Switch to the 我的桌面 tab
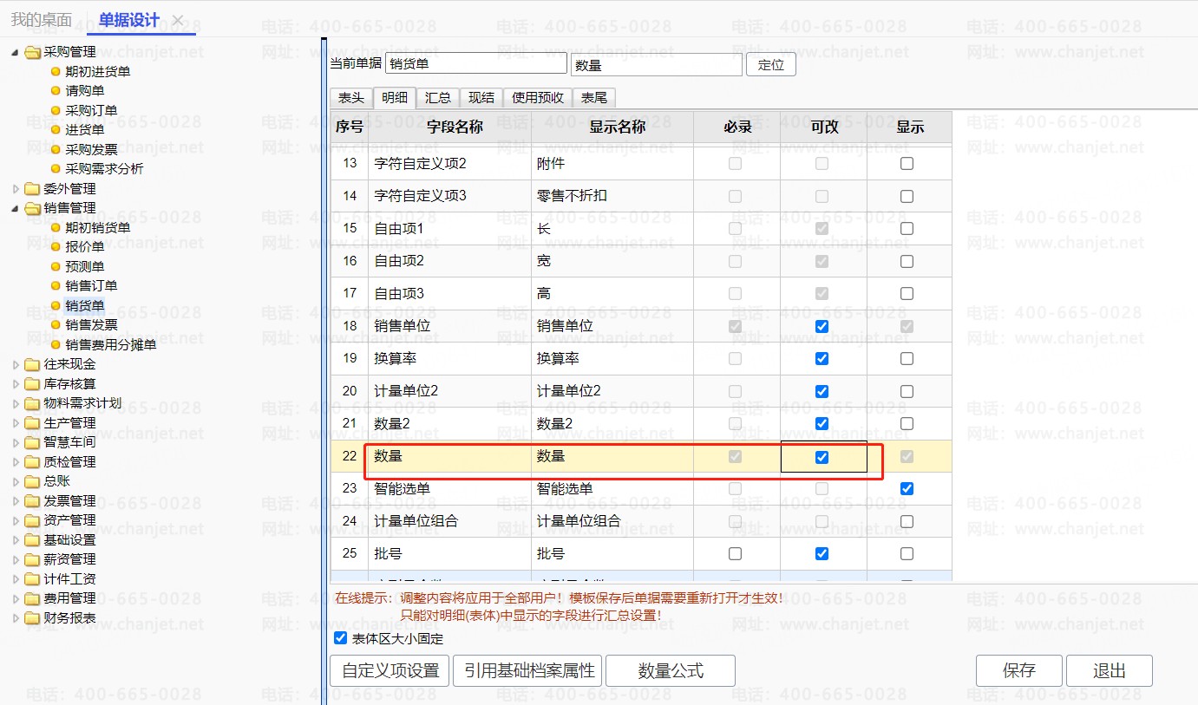 click(x=42, y=20)
